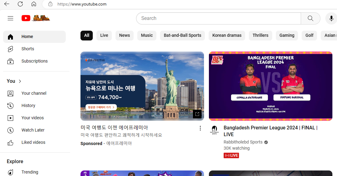
Task: Focus the Search input field
Action: pyautogui.click(x=219, y=18)
